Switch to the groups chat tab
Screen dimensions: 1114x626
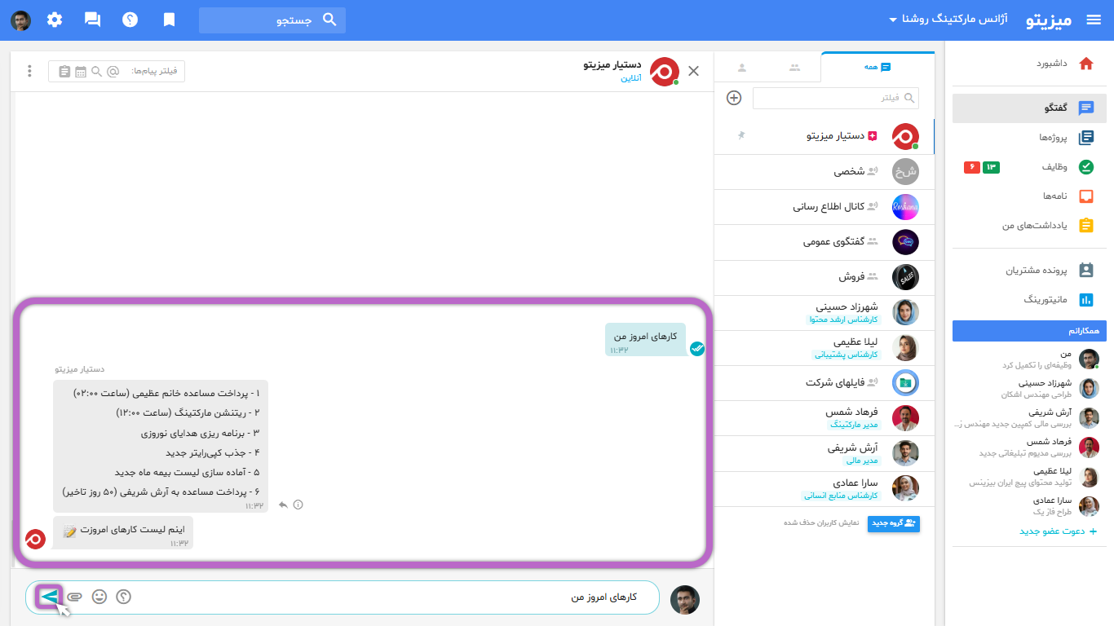(x=795, y=68)
